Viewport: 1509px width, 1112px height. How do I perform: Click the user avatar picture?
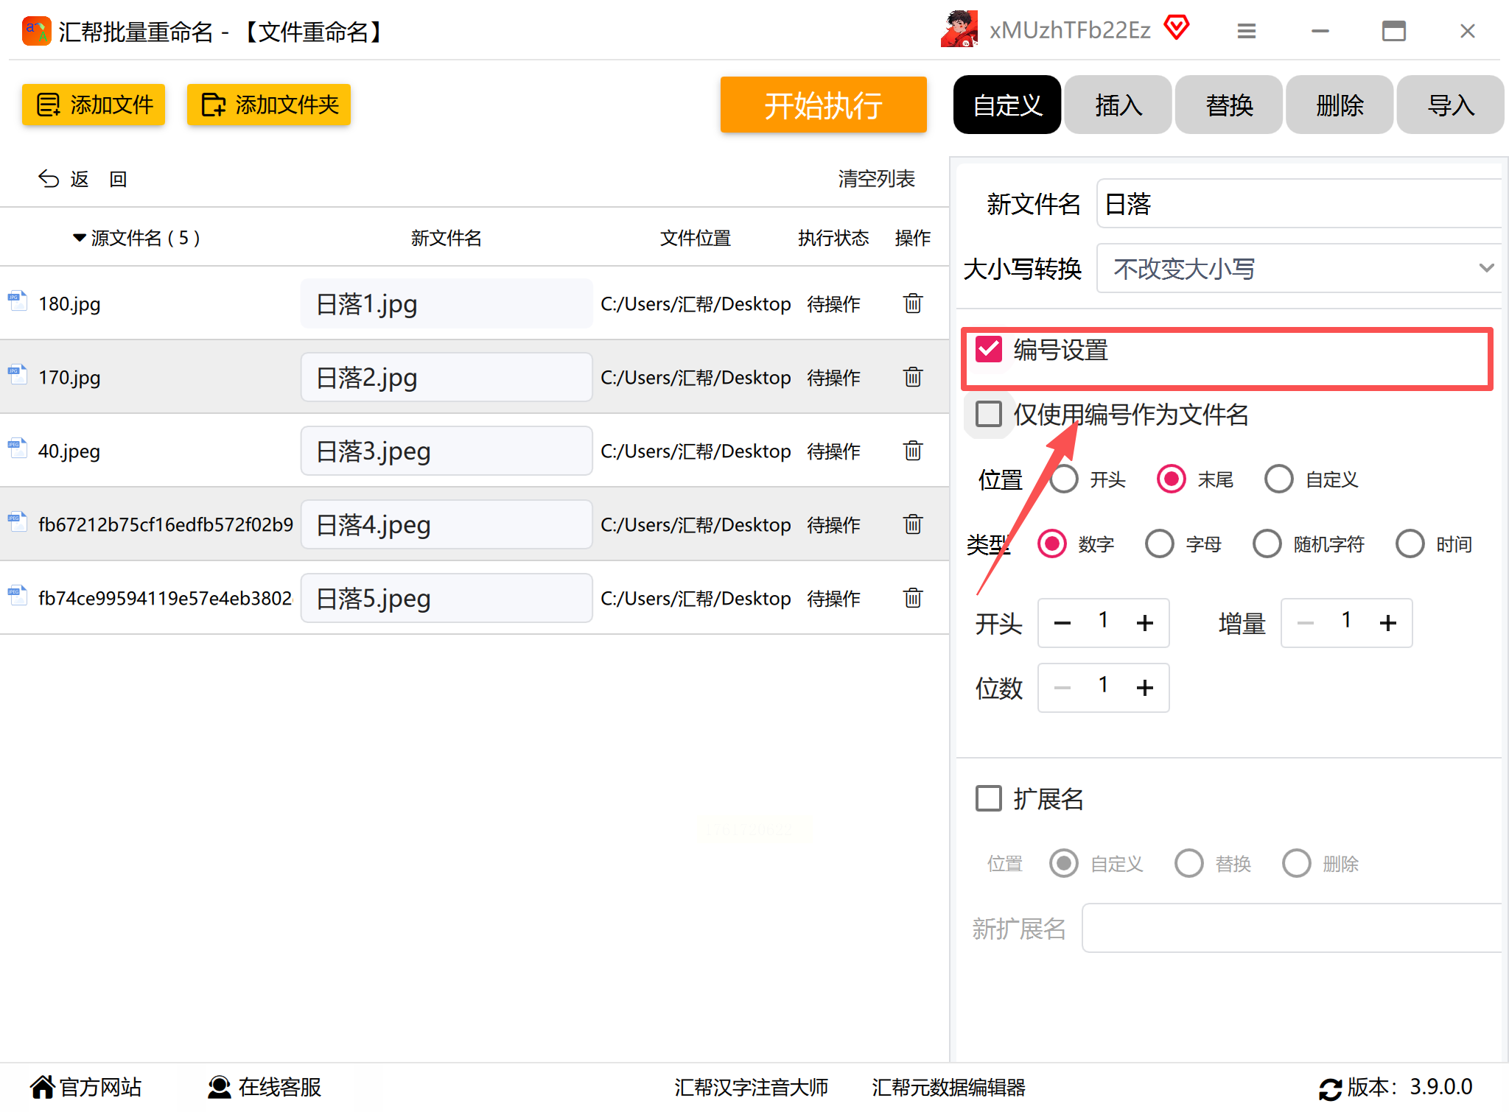click(959, 29)
